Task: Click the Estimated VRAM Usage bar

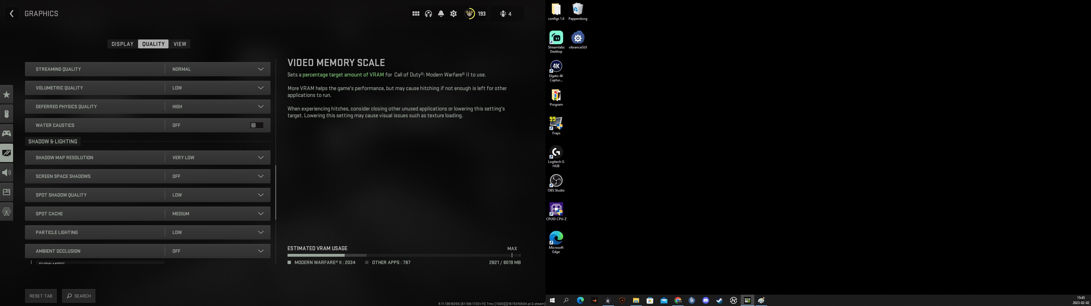Action: coord(404,255)
